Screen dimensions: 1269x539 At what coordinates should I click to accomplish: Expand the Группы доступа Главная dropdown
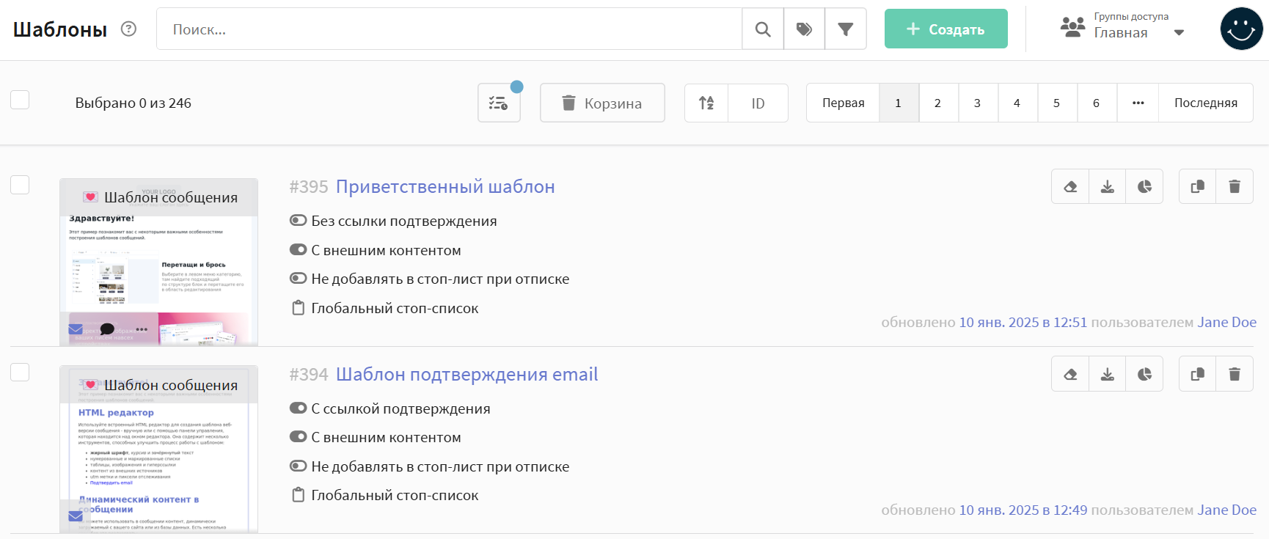1179,32
